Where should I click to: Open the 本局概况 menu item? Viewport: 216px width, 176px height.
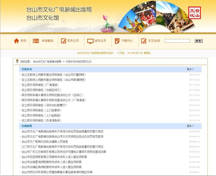[47, 41]
